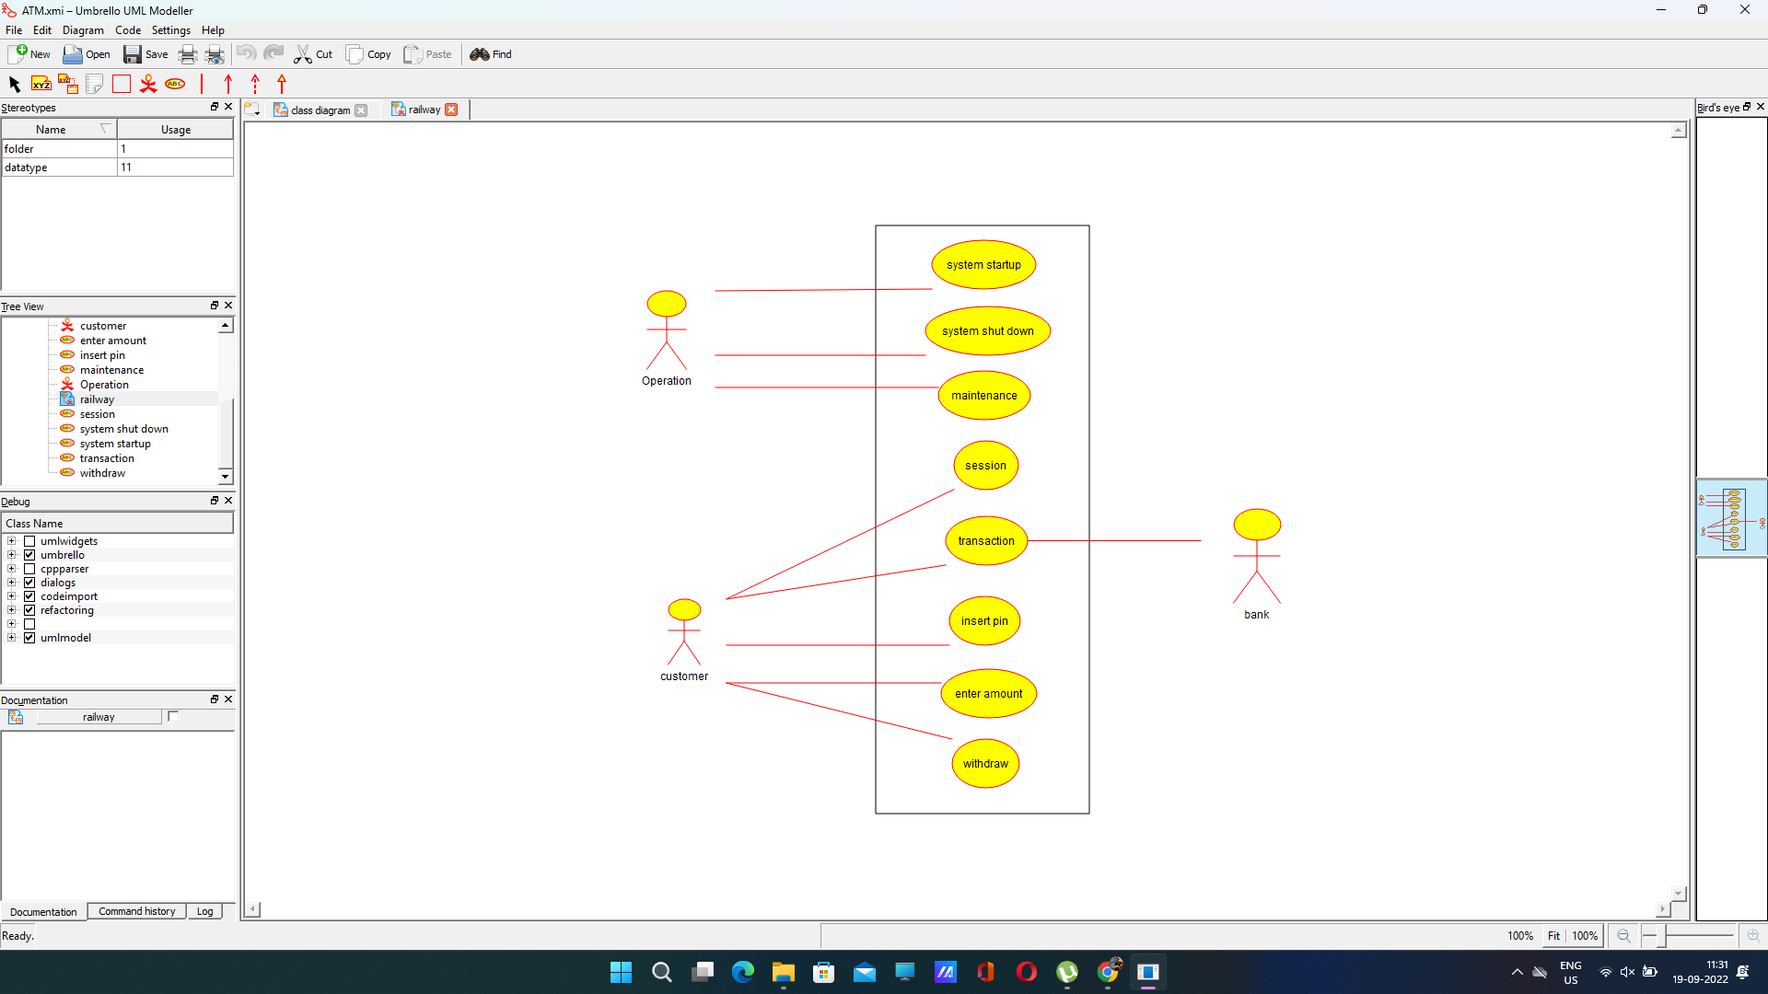Viewport: 1768px width, 994px height.
Task: Open the Diagram menu
Action: [82, 29]
